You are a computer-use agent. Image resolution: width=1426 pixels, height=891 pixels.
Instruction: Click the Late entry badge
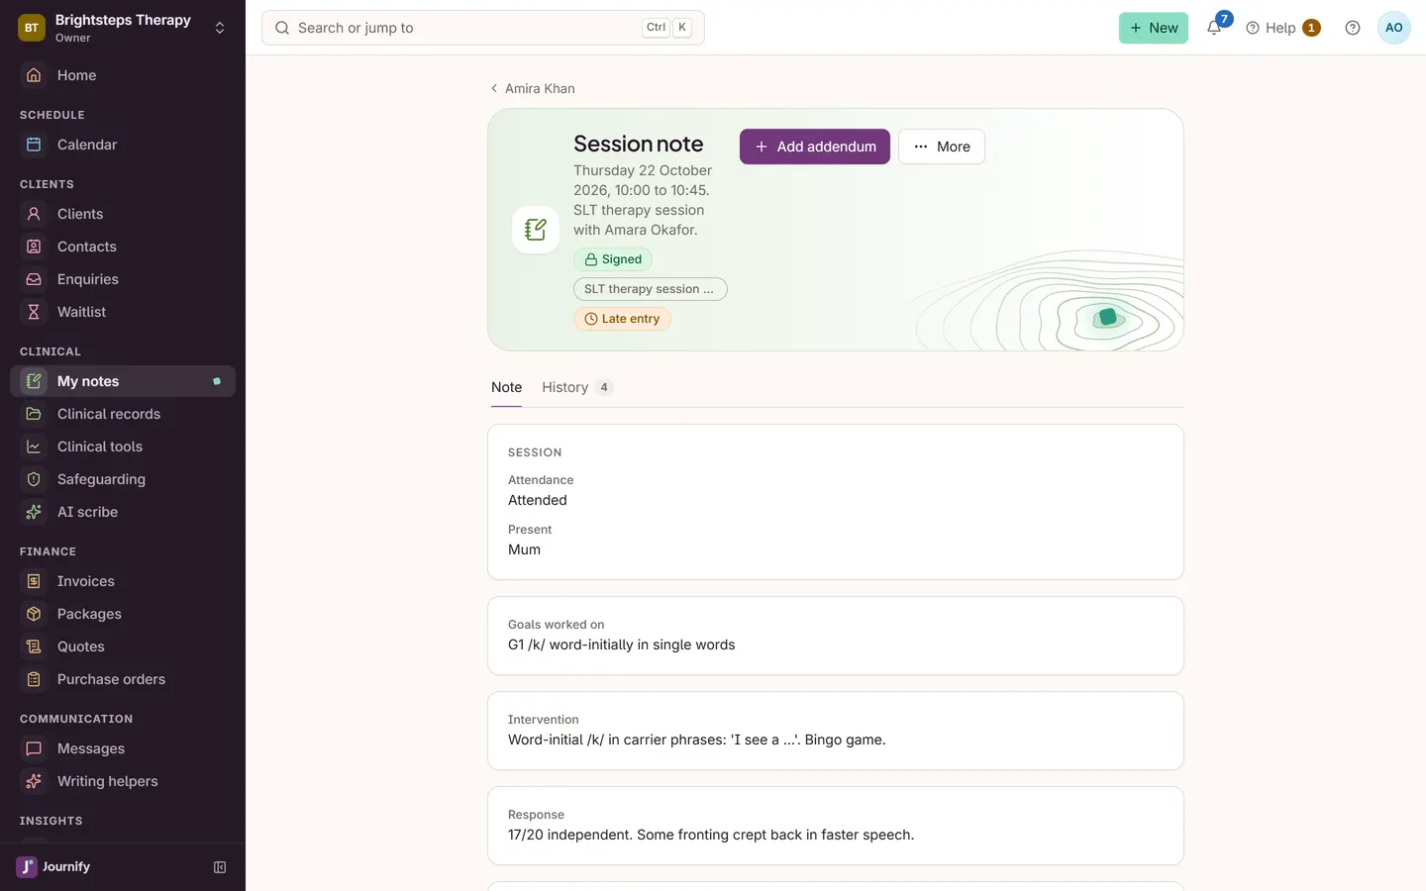[622, 319]
